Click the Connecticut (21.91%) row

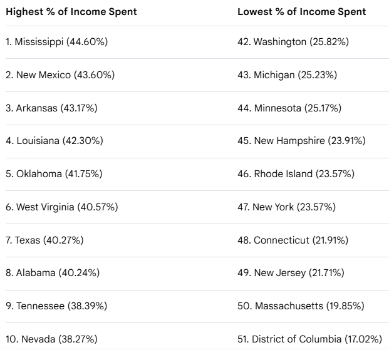(x=293, y=240)
